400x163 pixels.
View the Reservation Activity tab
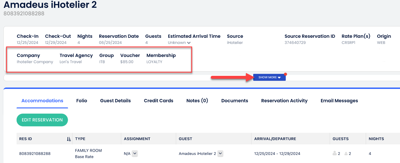click(284, 101)
